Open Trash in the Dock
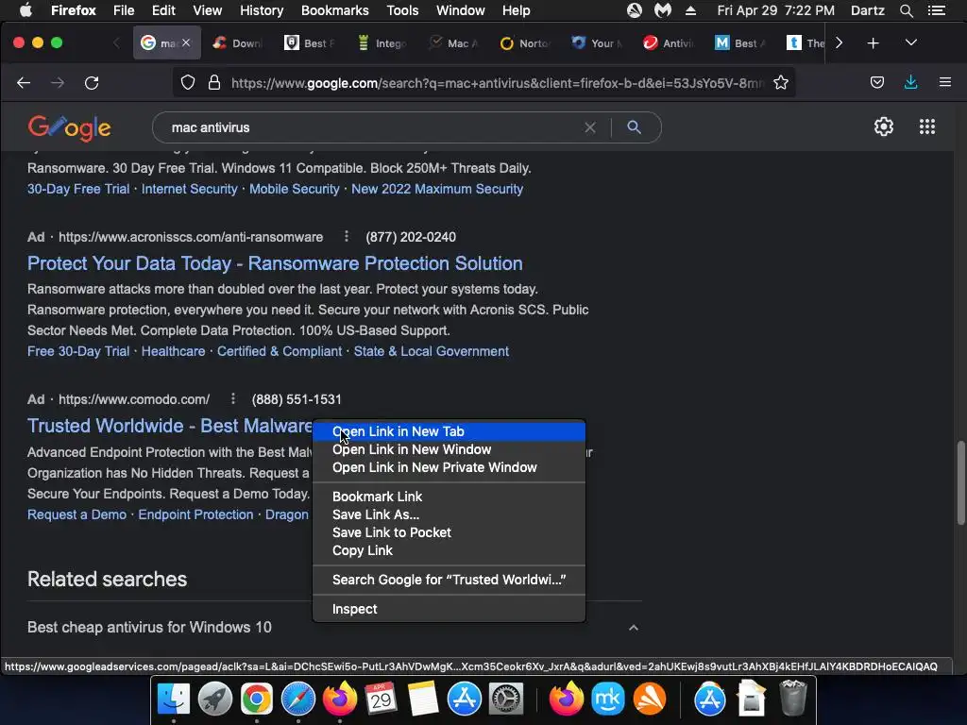The width and height of the screenshot is (967, 725). pyautogui.click(x=793, y=700)
